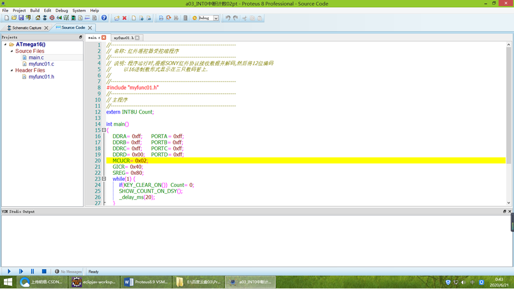Open Windows Start button on taskbar
Viewport: 514px width, 289px height.
pos(8,282)
